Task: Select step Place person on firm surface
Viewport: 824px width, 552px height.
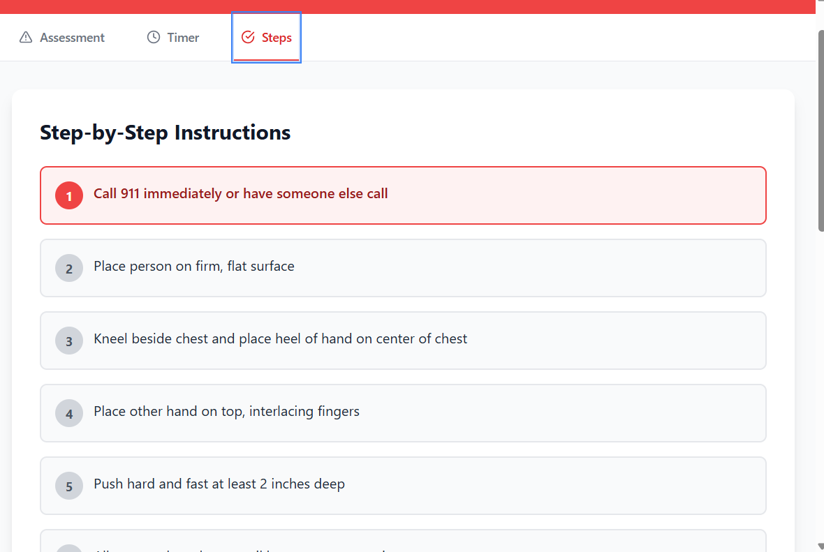Action: click(403, 268)
